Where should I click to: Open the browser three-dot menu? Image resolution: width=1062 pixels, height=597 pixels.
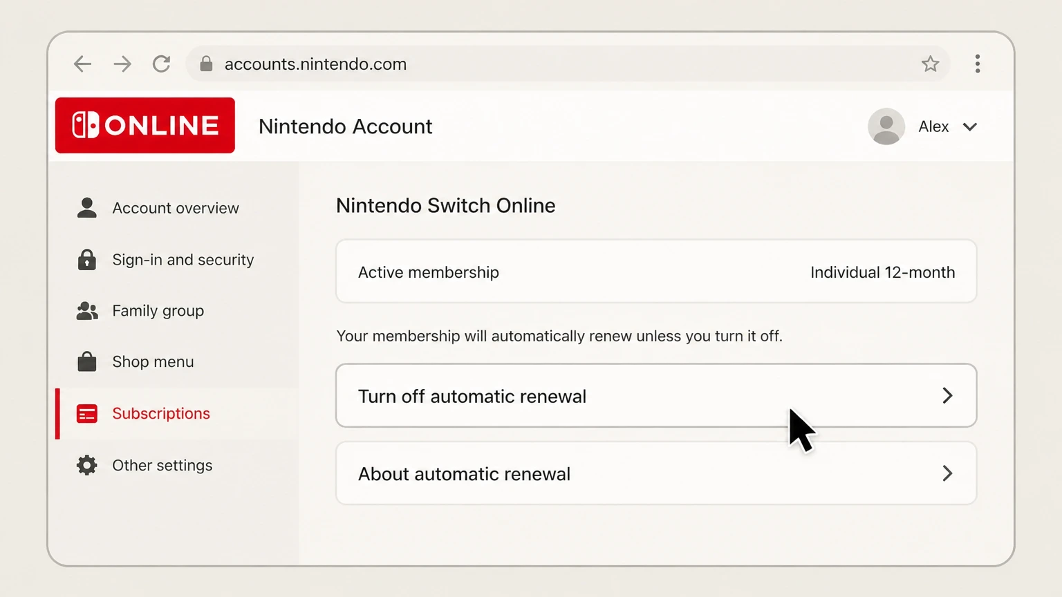pyautogui.click(x=978, y=64)
